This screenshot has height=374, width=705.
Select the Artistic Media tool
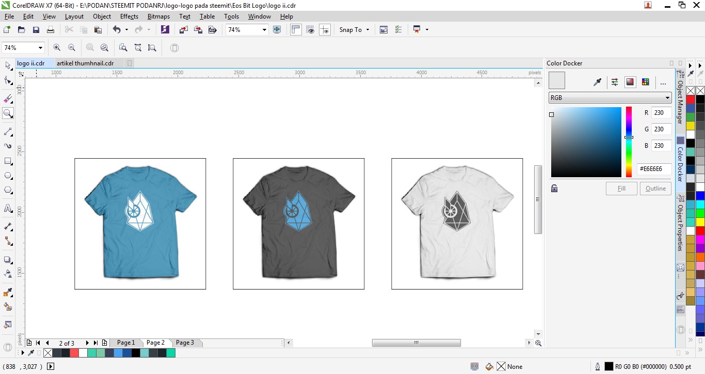tap(8, 146)
